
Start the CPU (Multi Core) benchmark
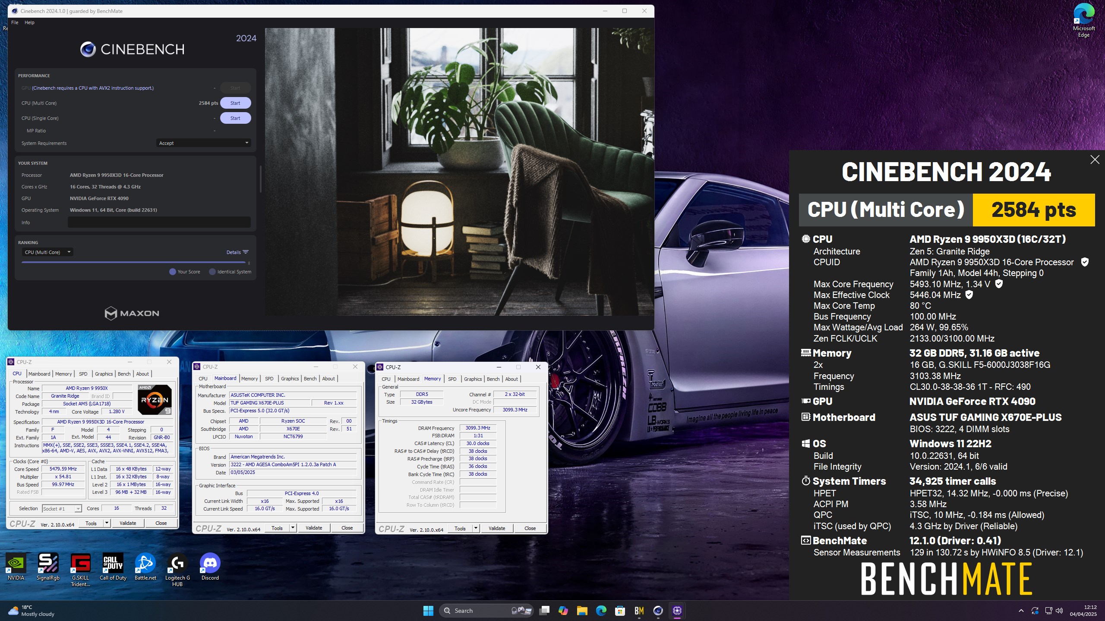235,103
